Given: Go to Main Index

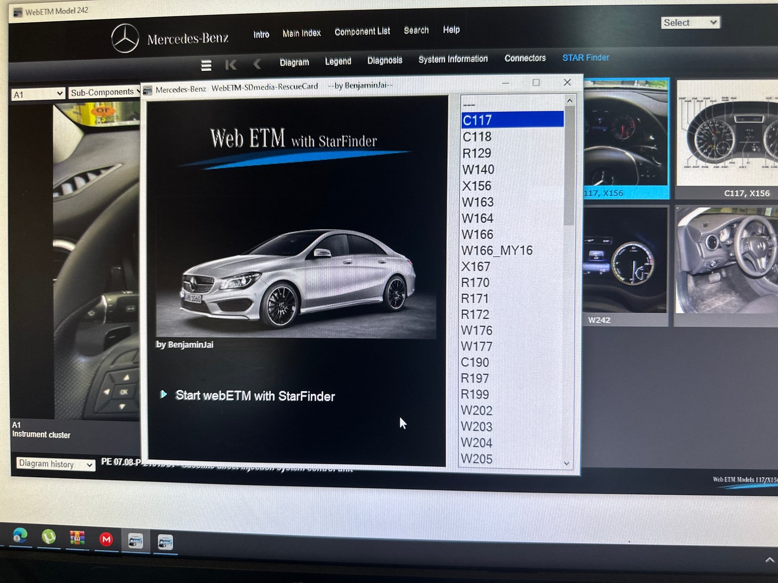Looking at the screenshot, I should (301, 33).
